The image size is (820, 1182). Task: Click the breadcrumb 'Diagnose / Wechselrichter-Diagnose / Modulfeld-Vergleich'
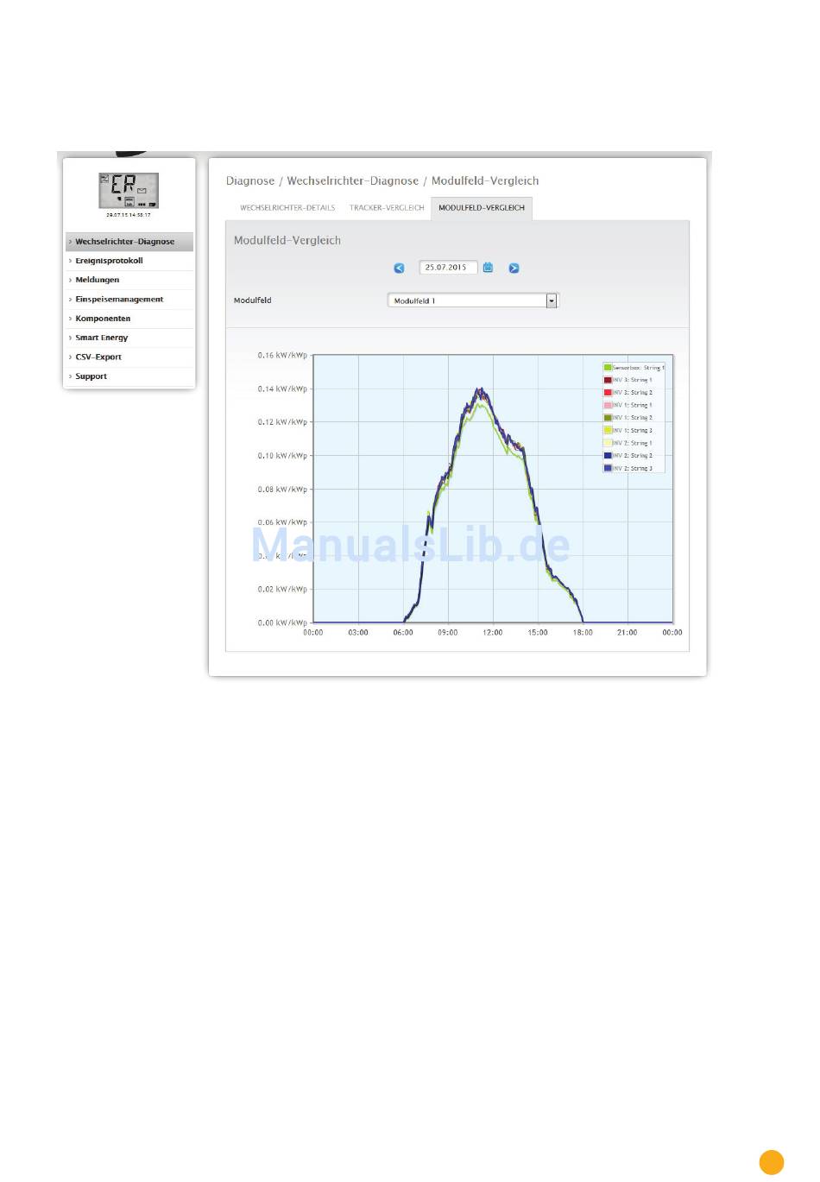[382, 181]
